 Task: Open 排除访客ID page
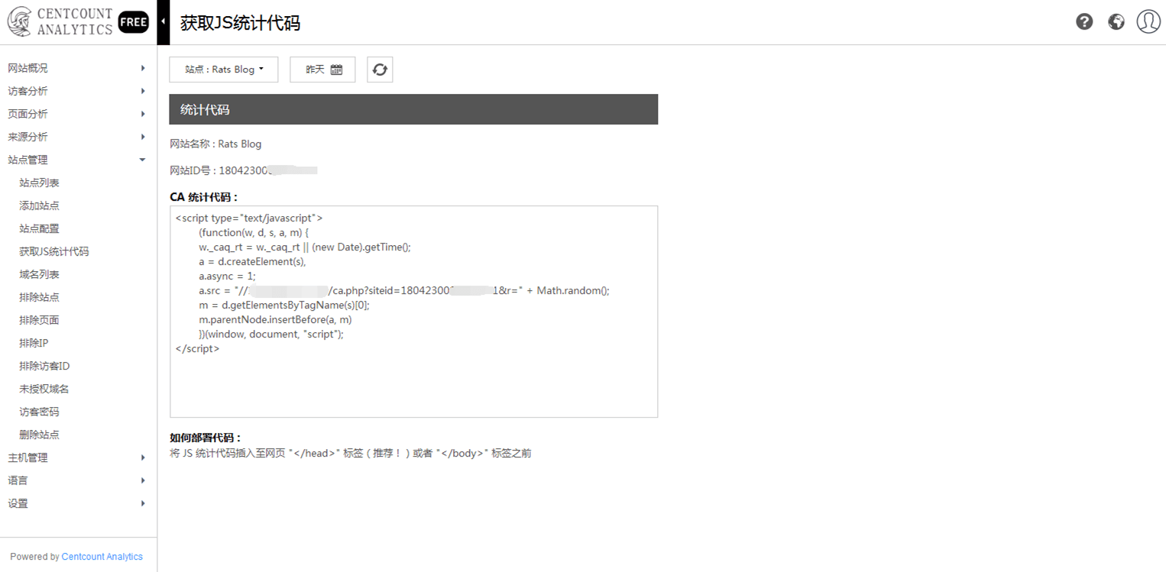coord(44,366)
